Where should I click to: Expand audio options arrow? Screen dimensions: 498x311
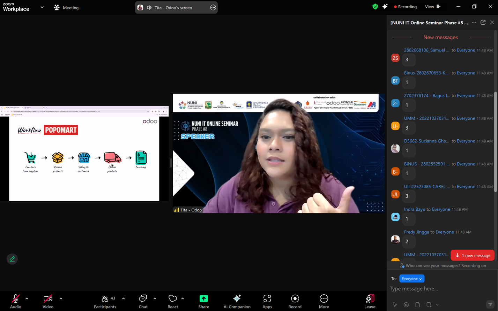pyautogui.click(x=27, y=298)
